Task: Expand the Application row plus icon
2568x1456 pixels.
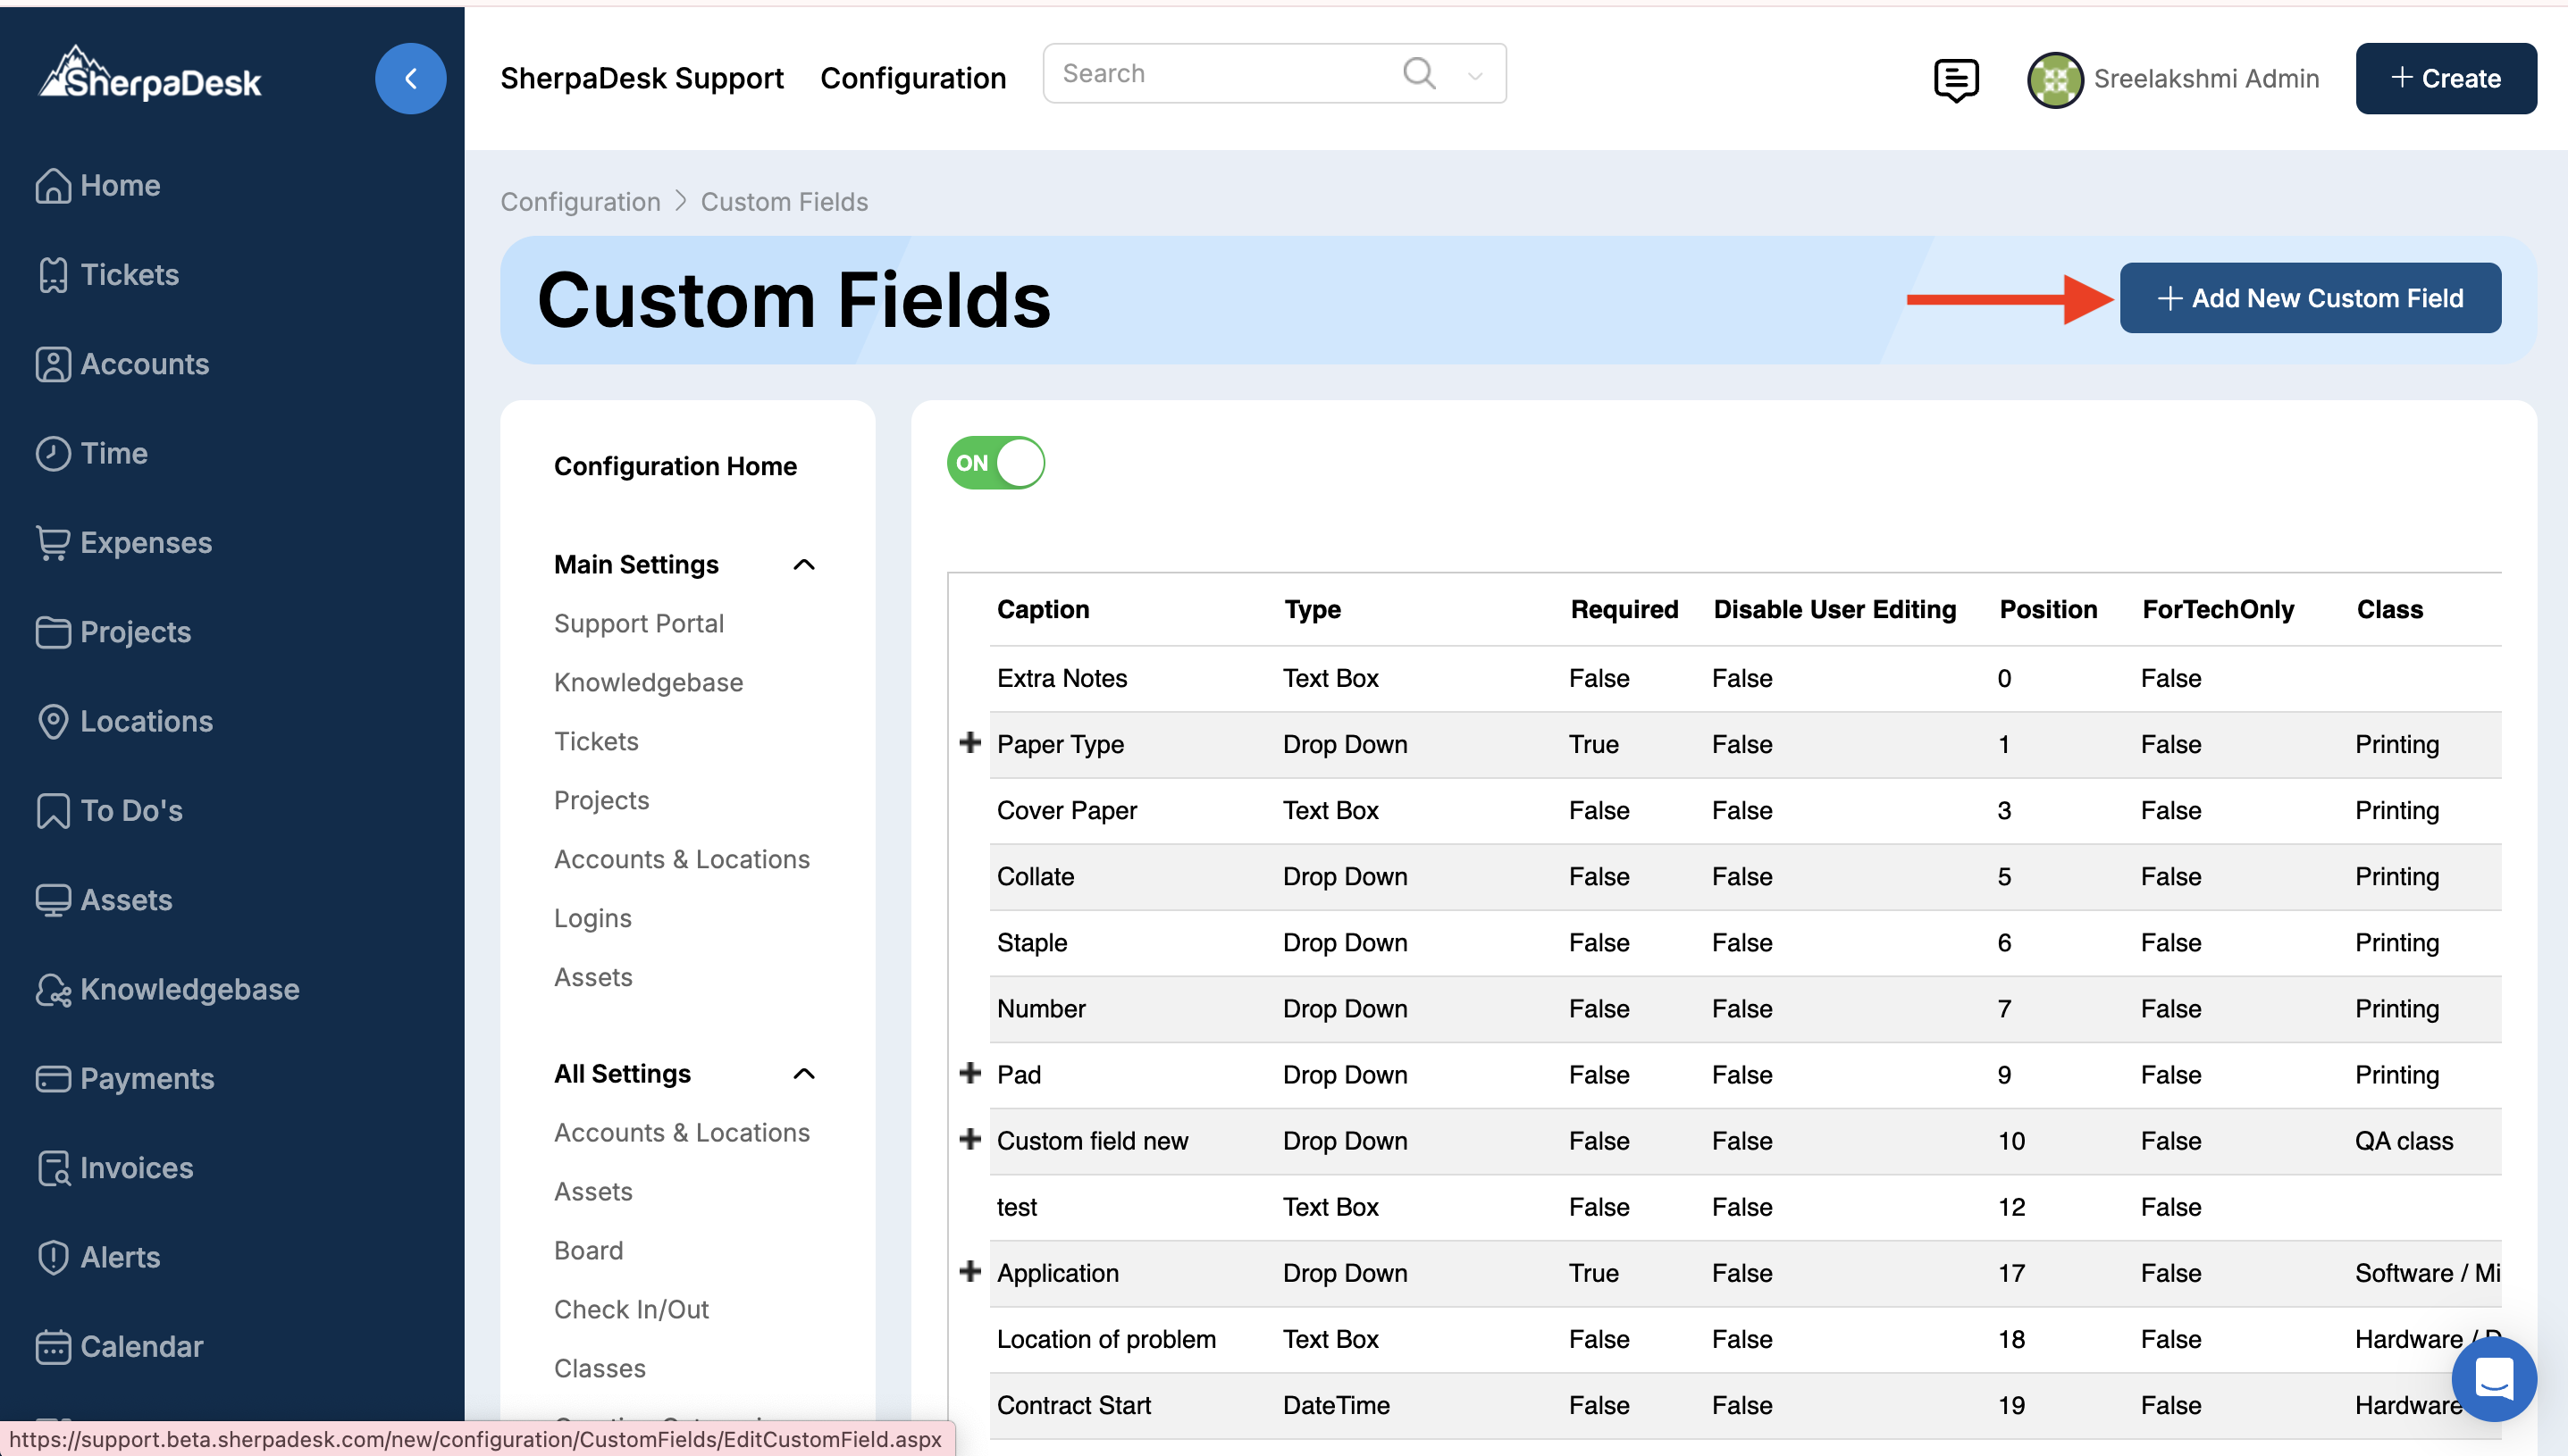Action: pyautogui.click(x=969, y=1271)
